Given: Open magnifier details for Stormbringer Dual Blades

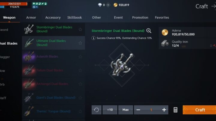Looking at the screenshot, I should (x=148, y=30).
